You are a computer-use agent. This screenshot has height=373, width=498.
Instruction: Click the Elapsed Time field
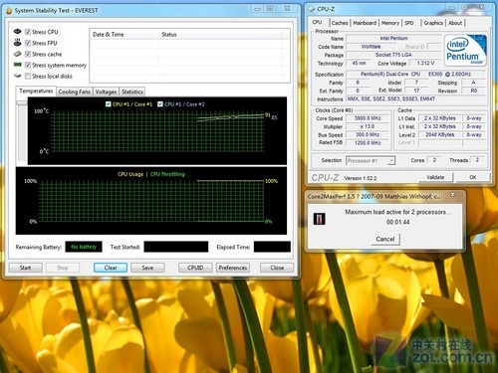(272, 247)
